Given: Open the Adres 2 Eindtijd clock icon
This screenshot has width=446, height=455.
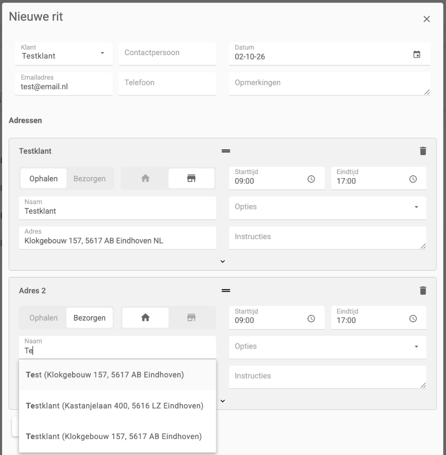Looking at the screenshot, I should (413, 318).
